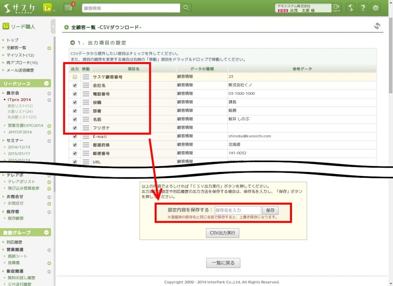Click the CSV出力実行 button
Image resolution: width=393 pixels, height=286 pixels.
point(222,233)
